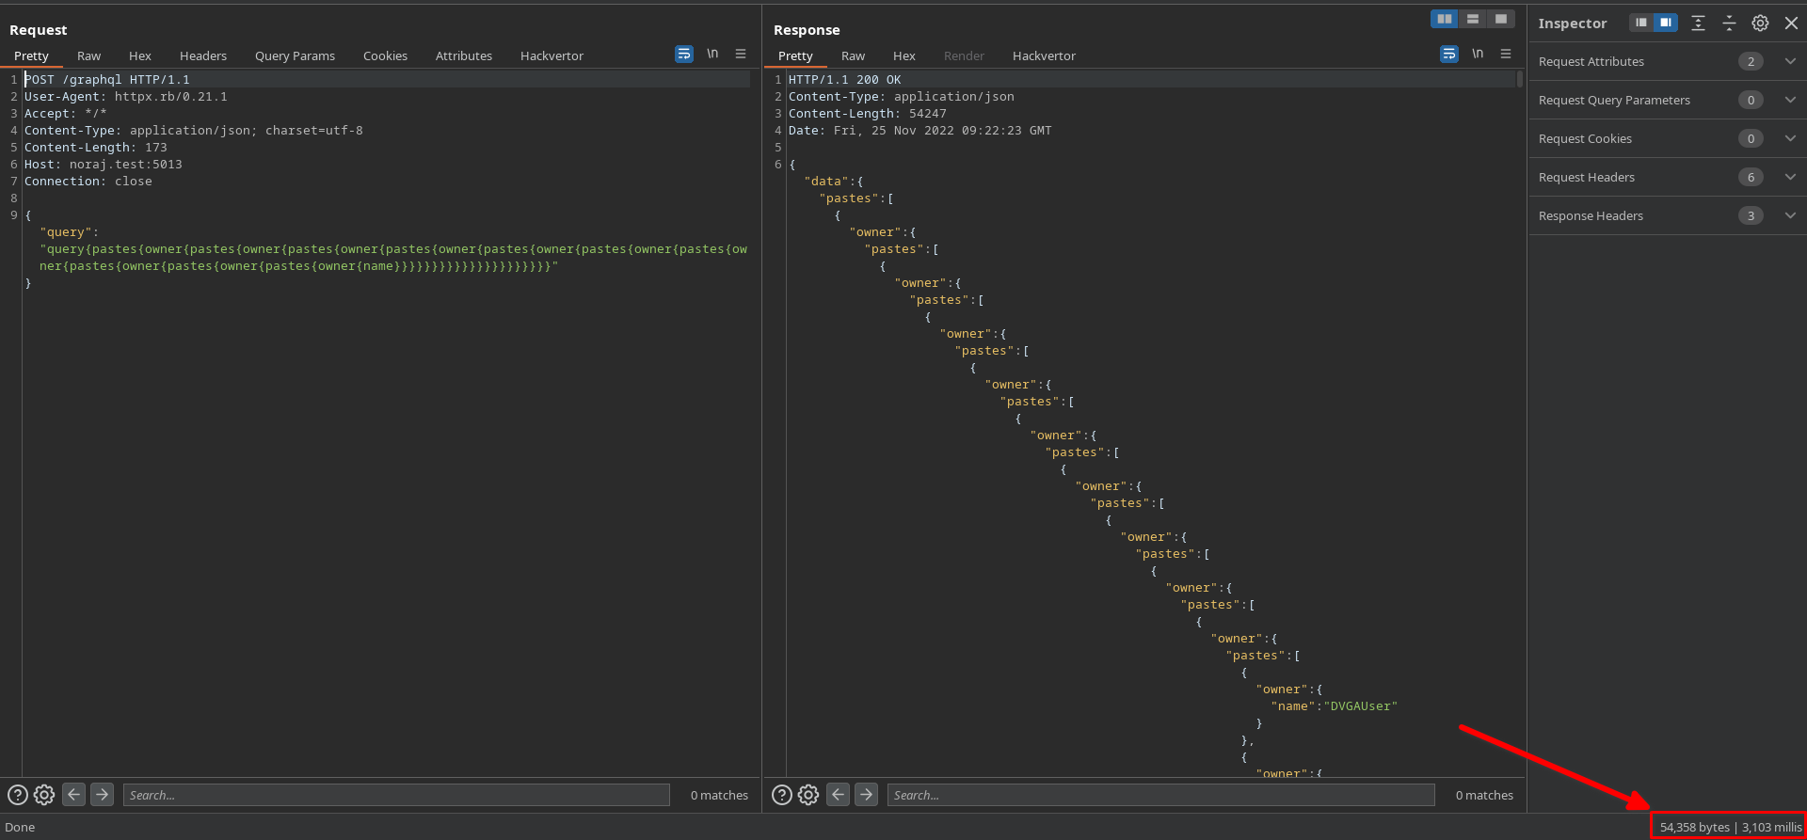This screenshot has height=840, width=1807.
Task: Dock Inspector to the right icon
Action: (x=1666, y=23)
